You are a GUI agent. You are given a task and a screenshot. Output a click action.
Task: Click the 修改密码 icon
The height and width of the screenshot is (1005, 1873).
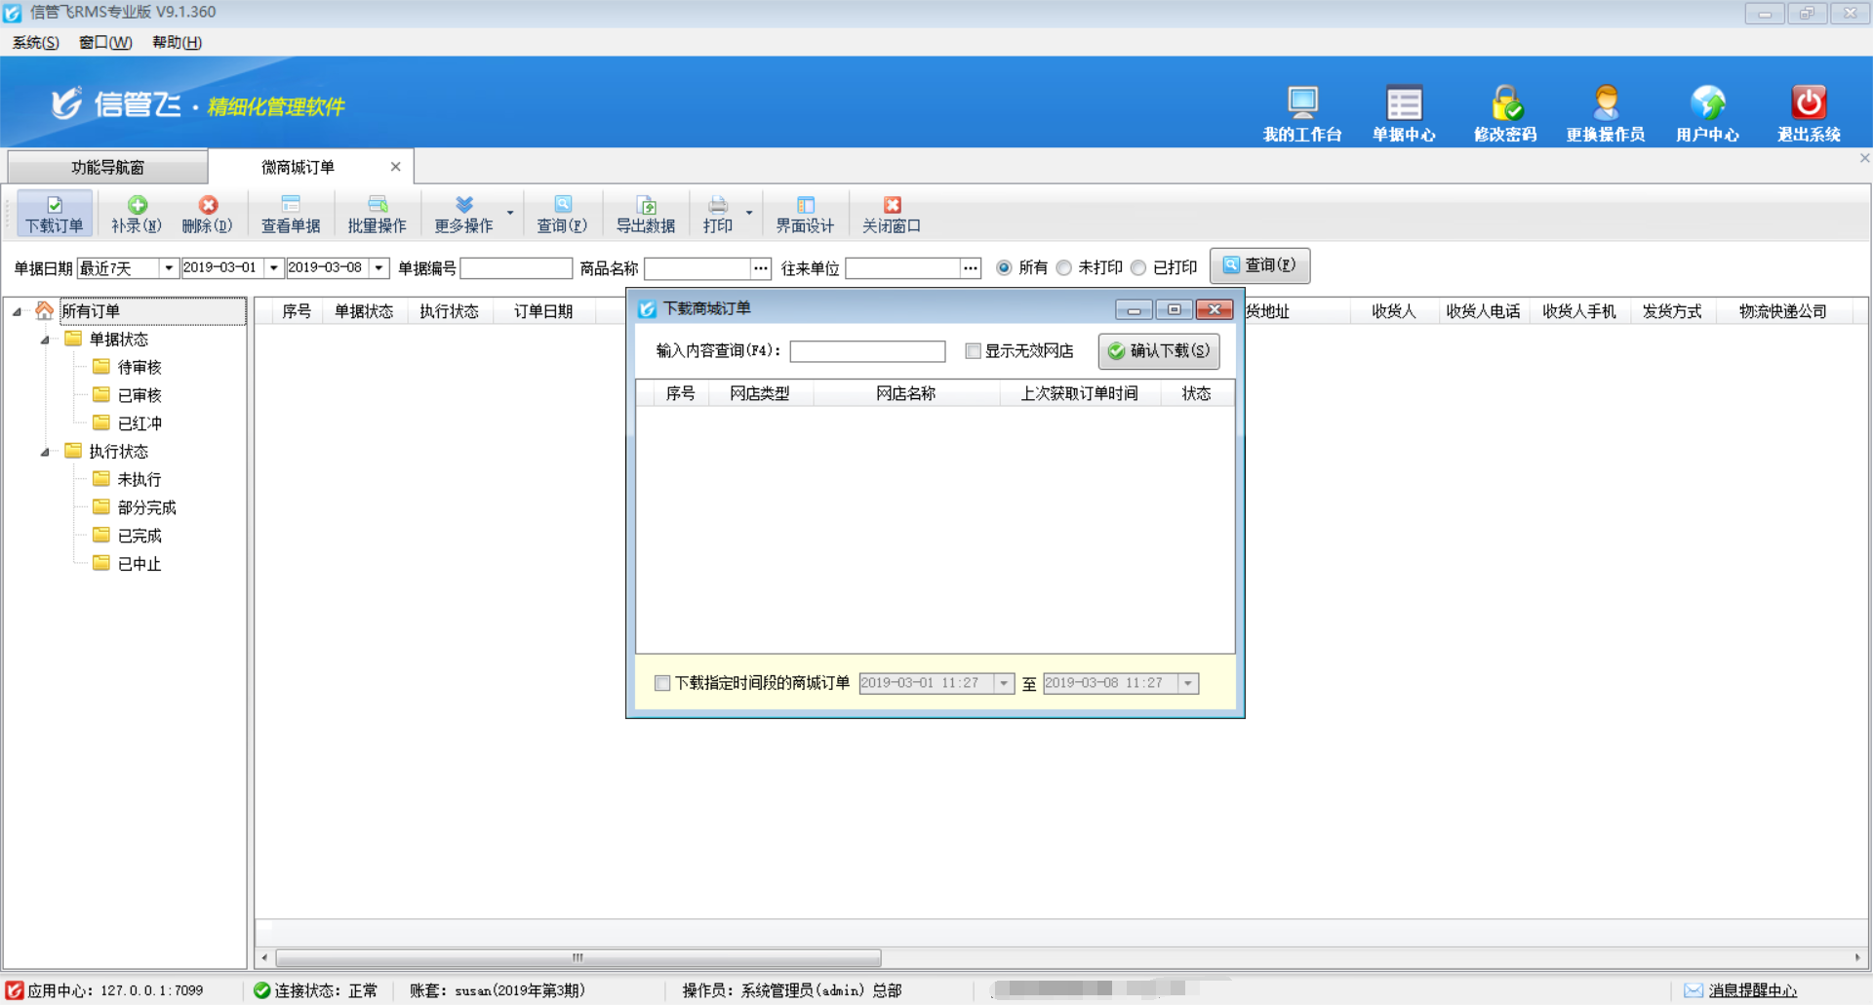1505,110
